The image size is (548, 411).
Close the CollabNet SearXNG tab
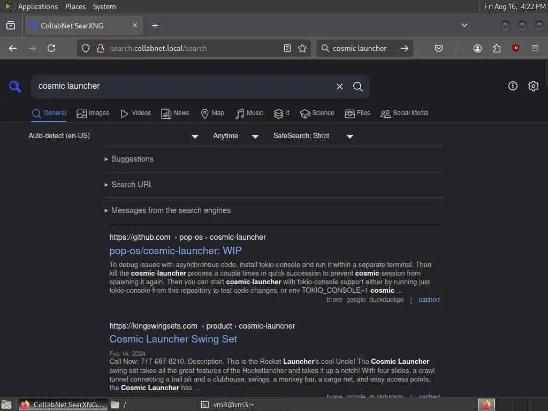tap(134, 26)
